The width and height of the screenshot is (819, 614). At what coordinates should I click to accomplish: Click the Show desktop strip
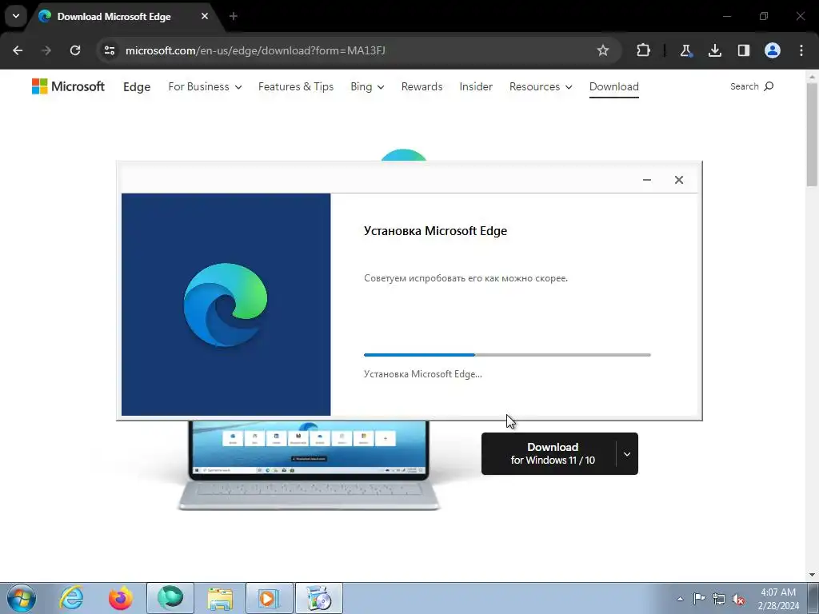tap(813, 598)
